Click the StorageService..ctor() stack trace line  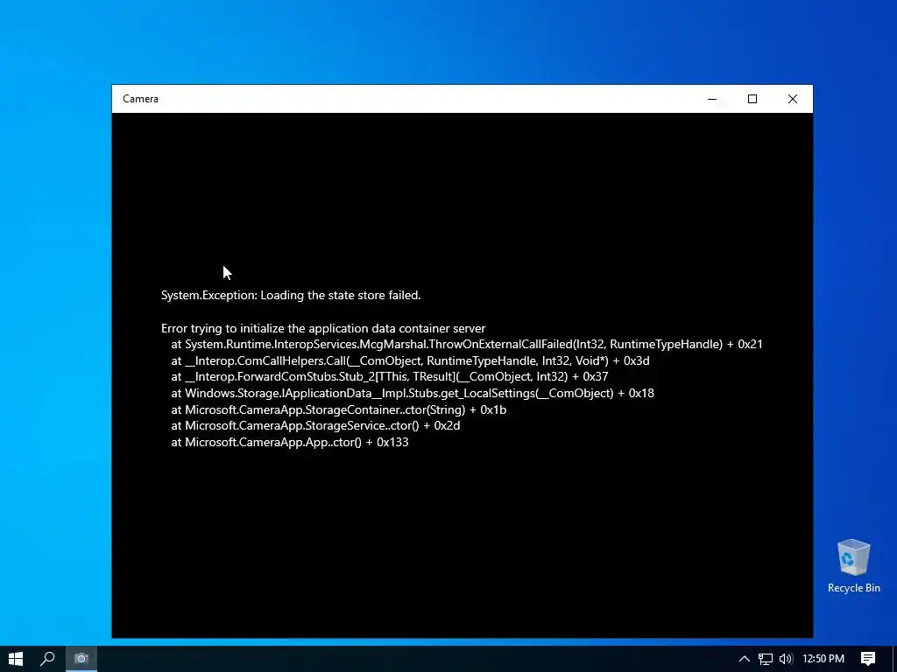point(315,426)
